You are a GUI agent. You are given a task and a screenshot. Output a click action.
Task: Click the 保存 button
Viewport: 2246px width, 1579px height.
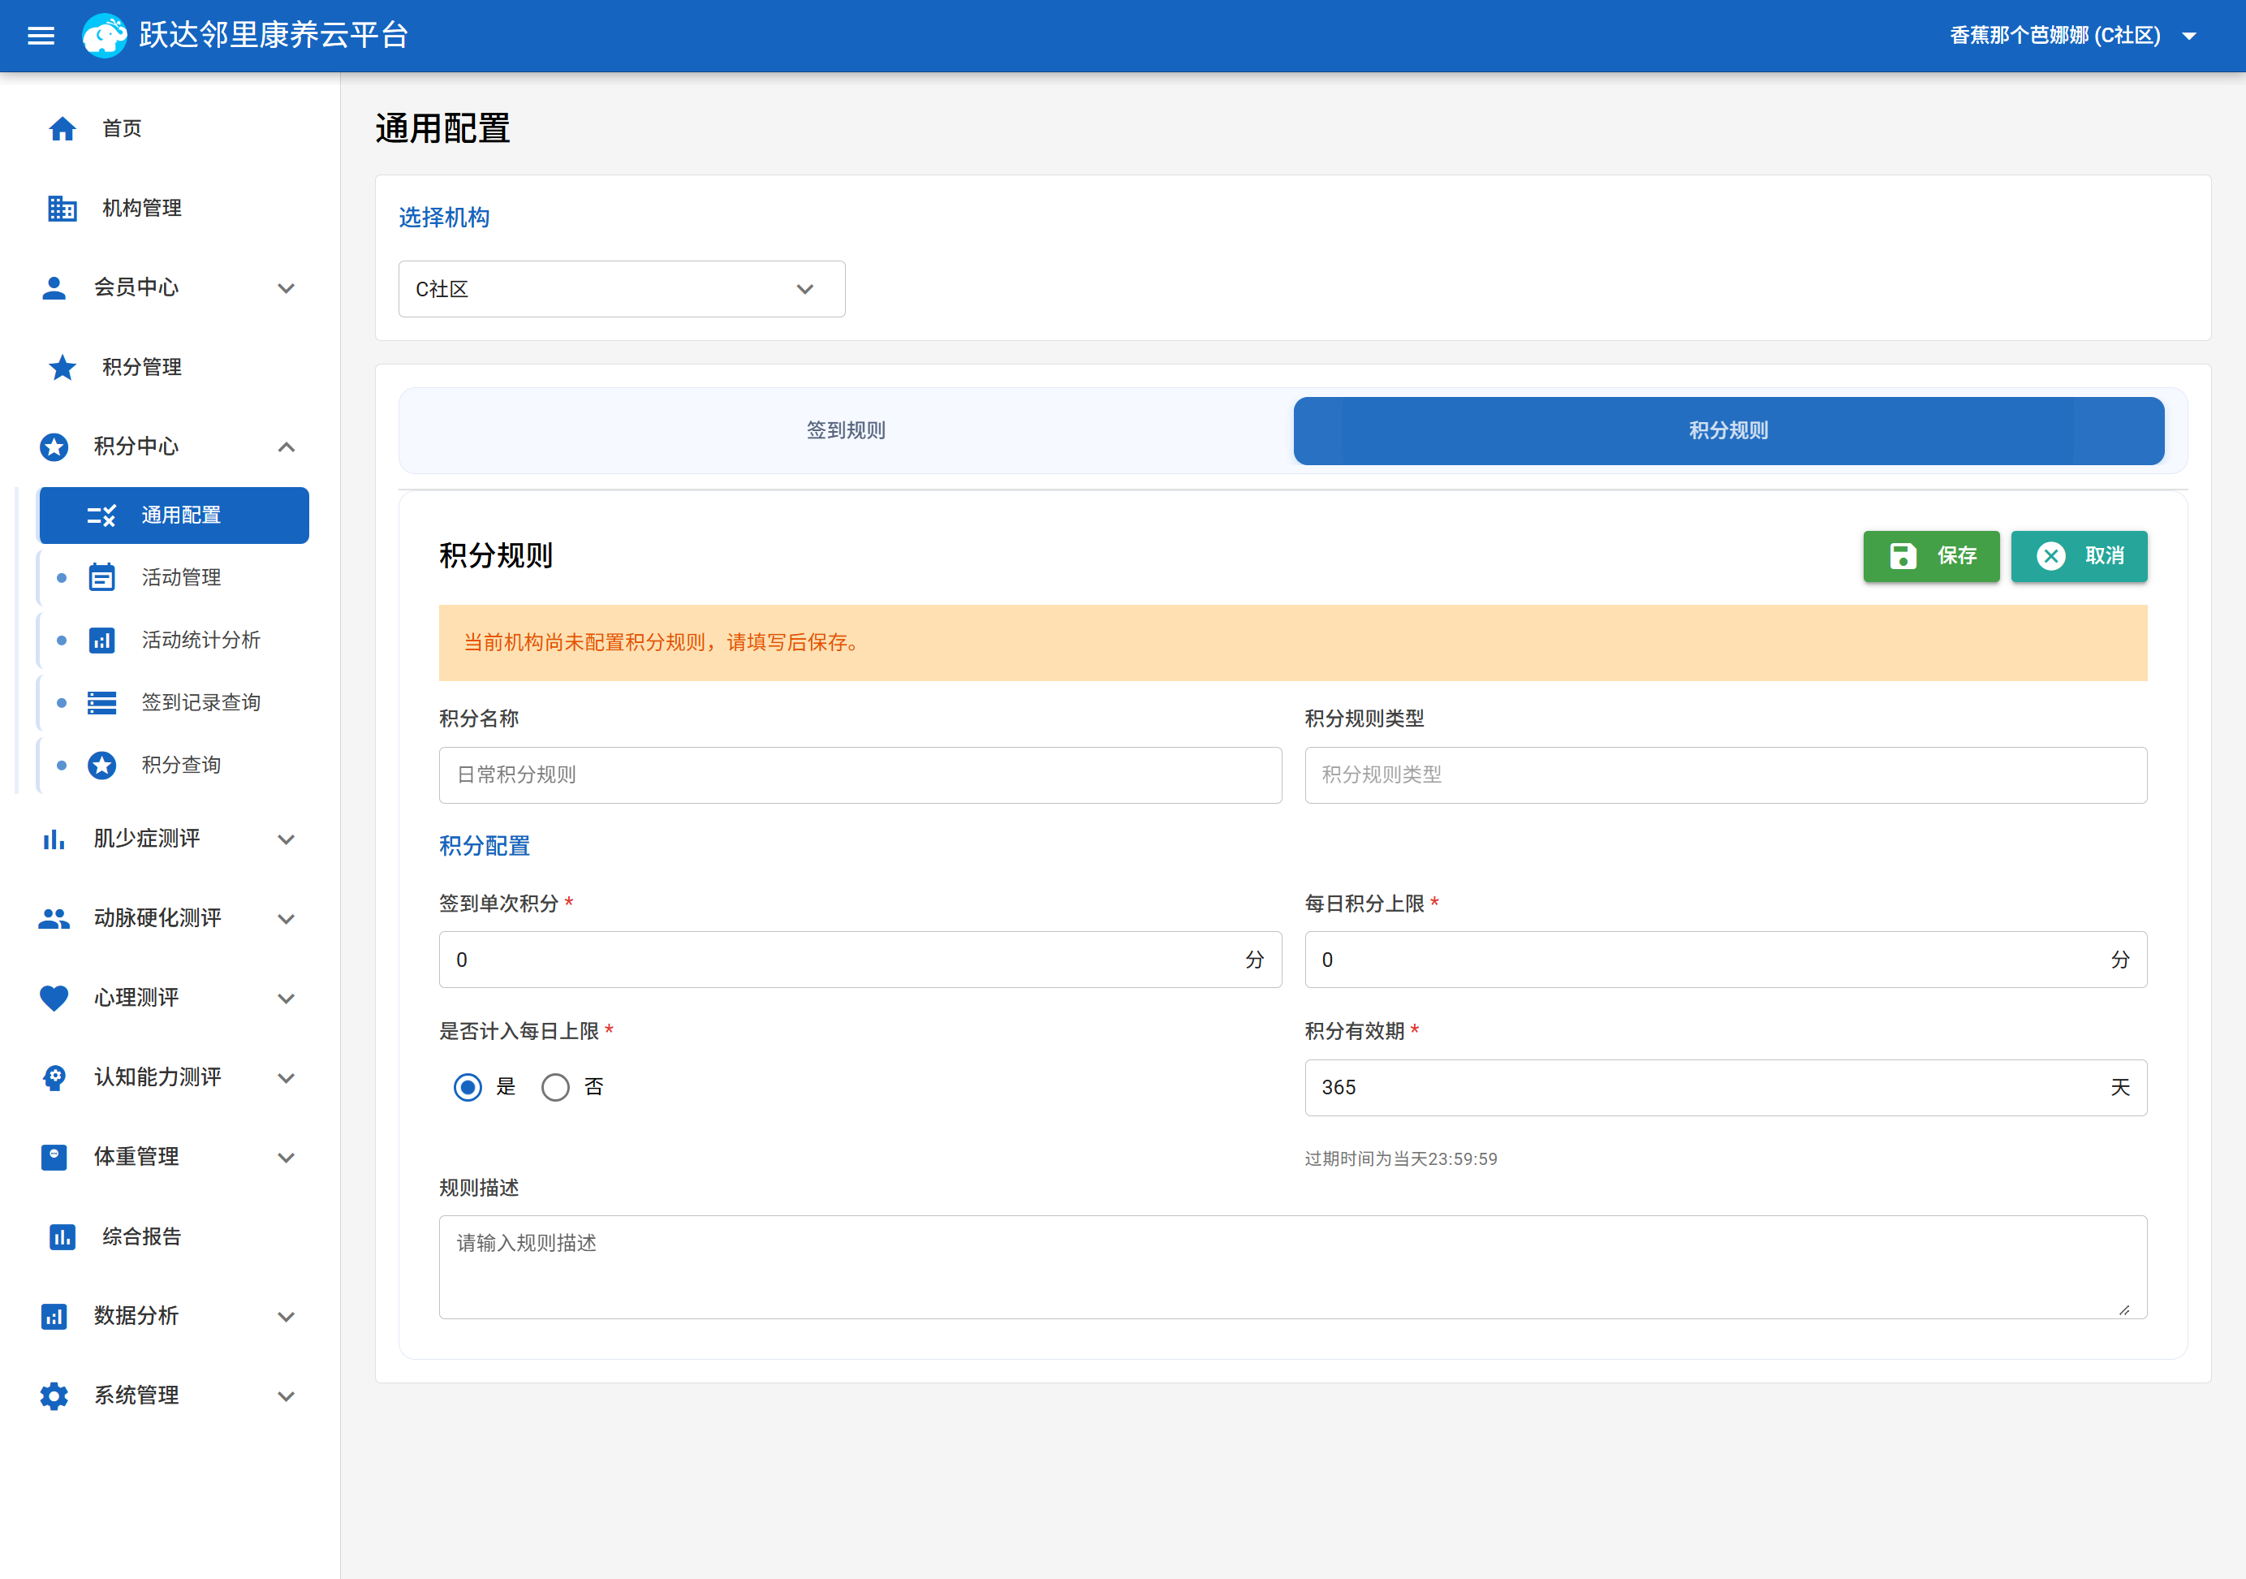tap(1931, 555)
